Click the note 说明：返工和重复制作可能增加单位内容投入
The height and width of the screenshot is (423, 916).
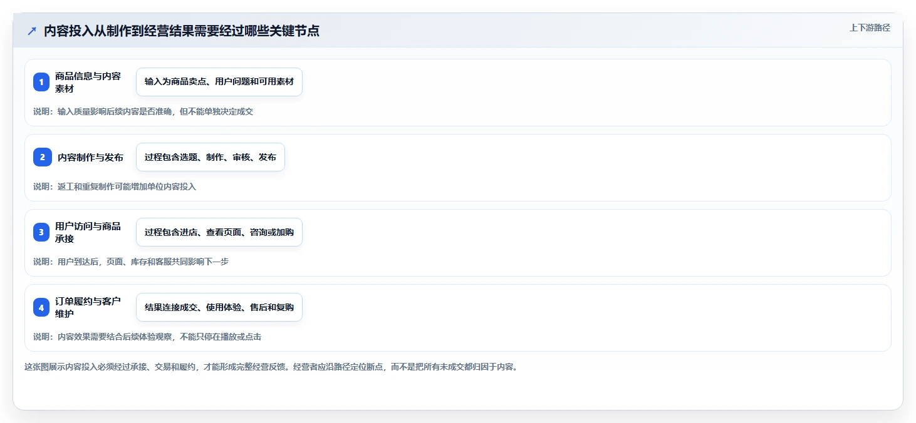pyautogui.click(x=115, y=186)
